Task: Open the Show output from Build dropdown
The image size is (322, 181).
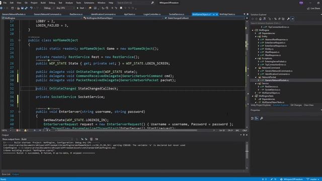Action: point(47,139)
